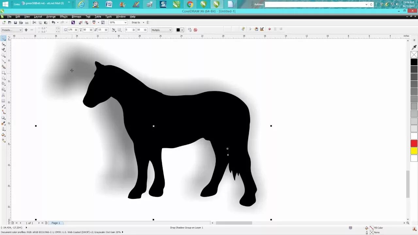Click the Copy Shadow Properties icon
The image size is (418, 235).
[x=190, y=30]
